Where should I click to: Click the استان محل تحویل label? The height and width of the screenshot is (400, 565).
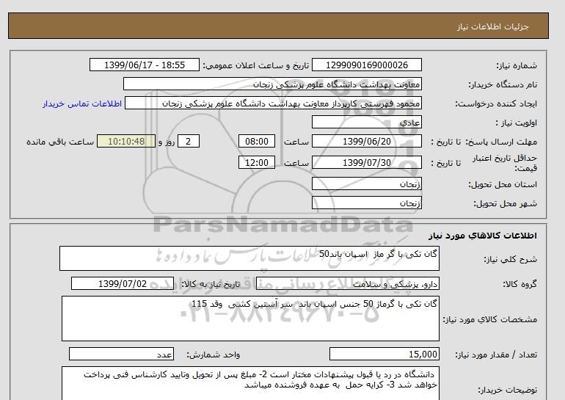[x=503, y=184]
